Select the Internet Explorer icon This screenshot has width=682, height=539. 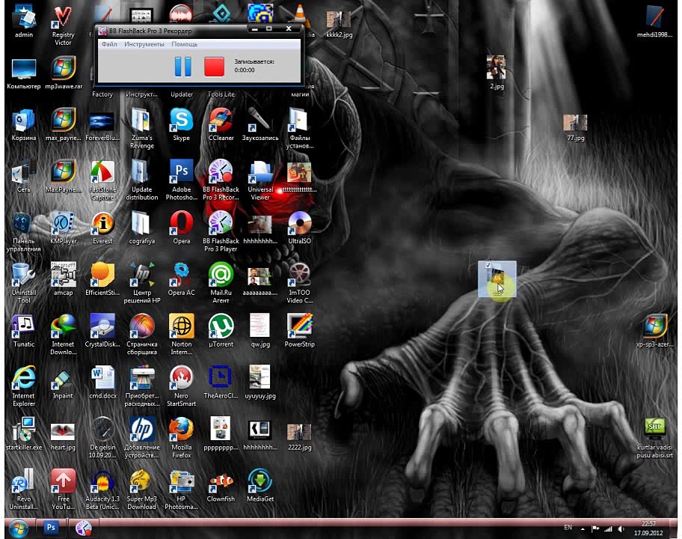24,386
